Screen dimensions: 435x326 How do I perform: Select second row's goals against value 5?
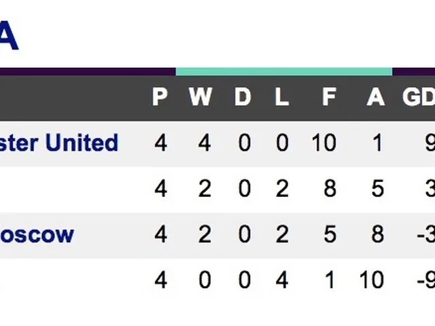377,189
